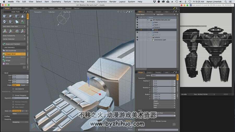Viewport: 235px width, 132px height.
Task: Enable Group Polygons checkbox
Action: [13, 95]
